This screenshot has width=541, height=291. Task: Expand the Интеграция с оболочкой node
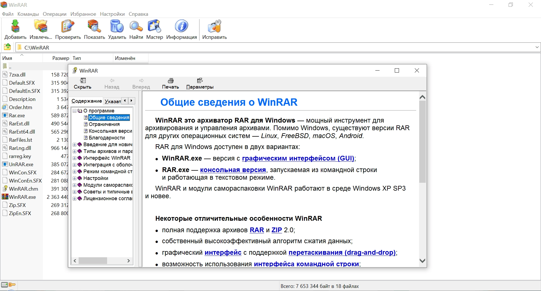(x=74, y=165)
